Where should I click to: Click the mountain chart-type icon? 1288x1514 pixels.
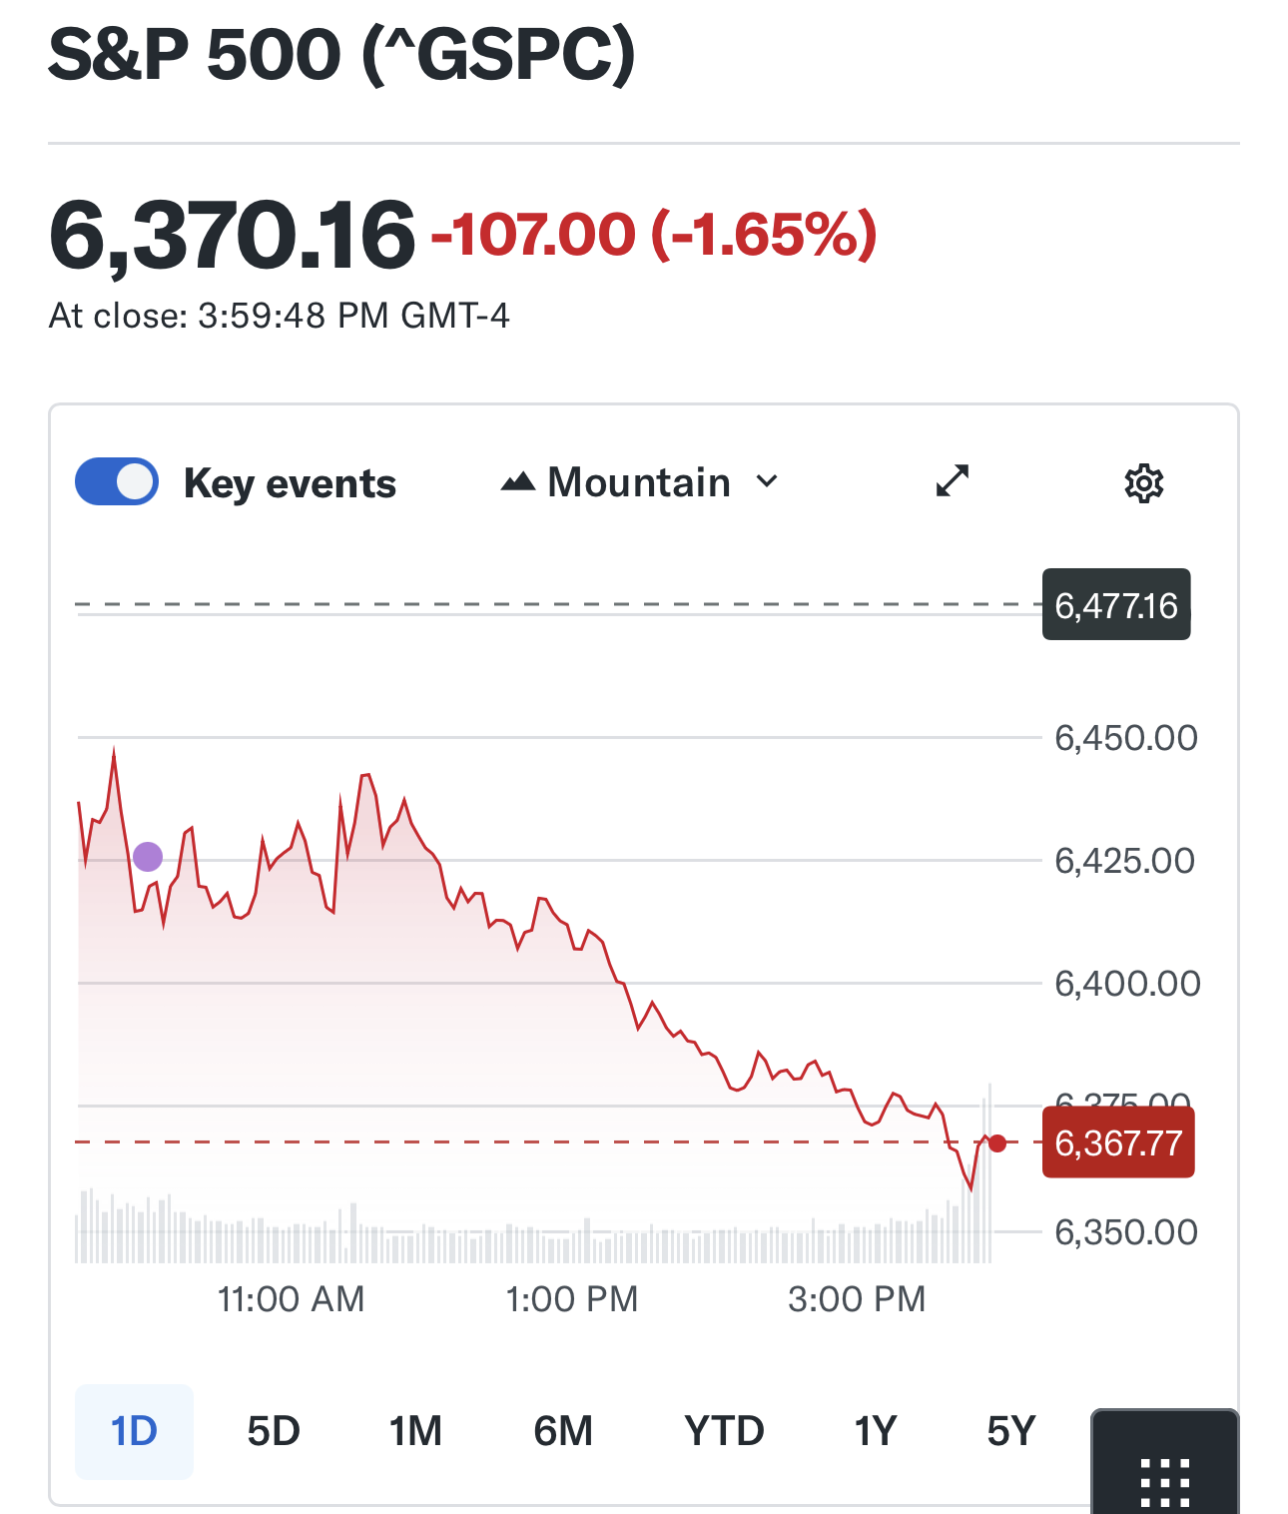(517, 483)
